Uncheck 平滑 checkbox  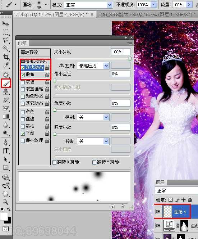pos(23,134)
